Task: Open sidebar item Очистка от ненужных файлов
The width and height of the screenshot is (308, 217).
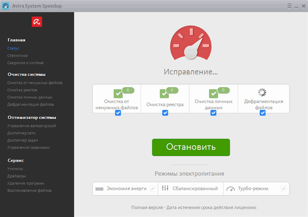Action: (x=35, y=83)
